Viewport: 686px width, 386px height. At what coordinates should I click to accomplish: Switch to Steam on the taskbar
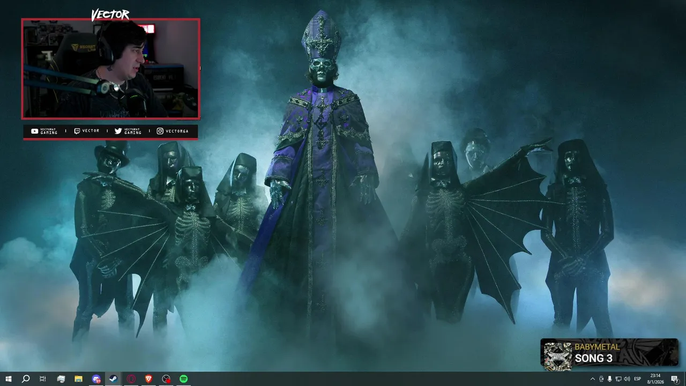[x=114, y=379]
